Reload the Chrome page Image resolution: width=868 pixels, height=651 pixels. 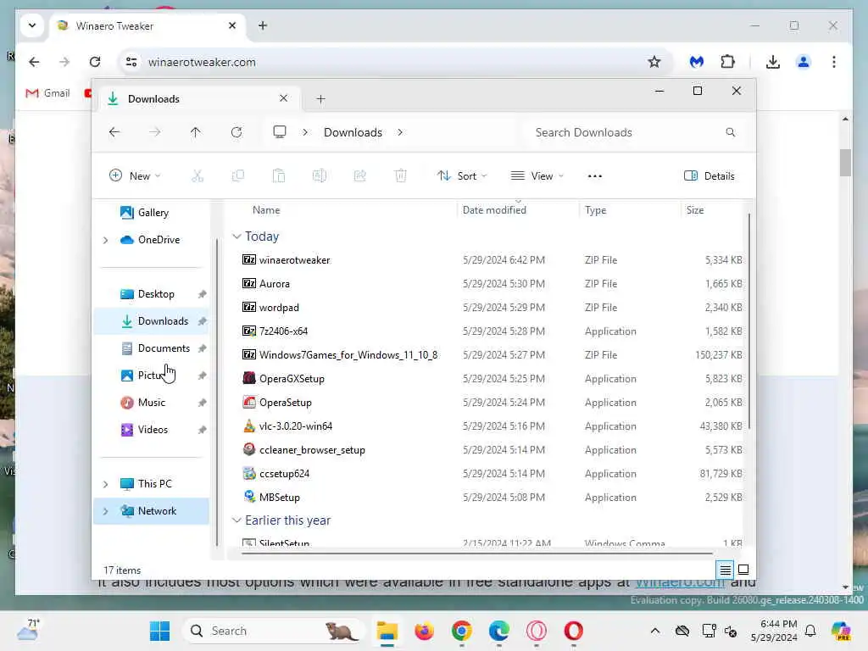tap(95, 62)
